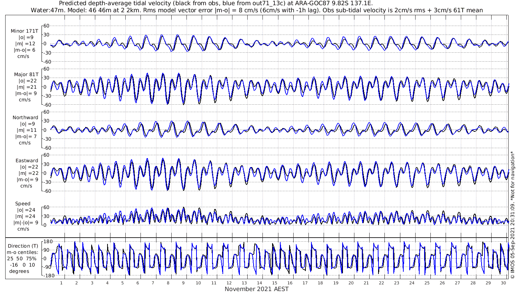The image size is (519, 297).
Task: Select the 'Speed' panel label
Action: coord(23,203)
